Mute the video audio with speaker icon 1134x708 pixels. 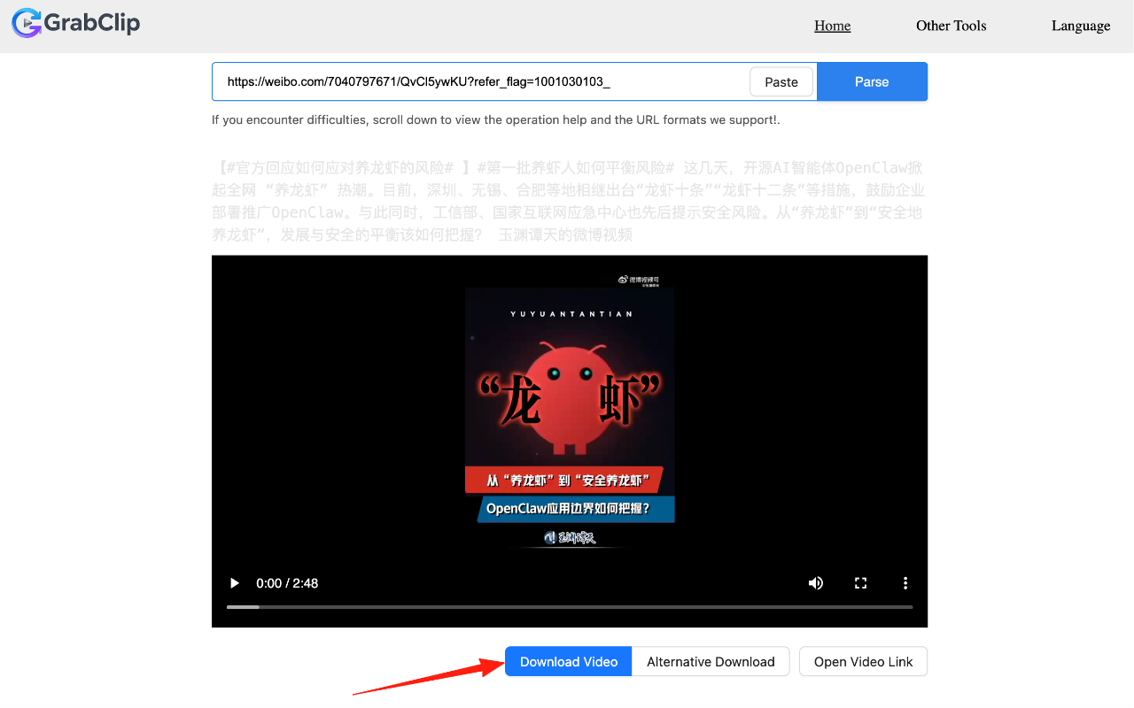click(815, 583)
